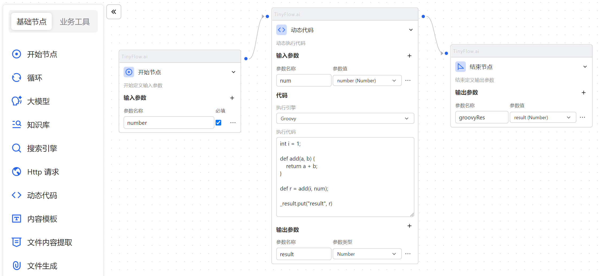Open the number (Number) parameter value dropdown

point(367,80)
